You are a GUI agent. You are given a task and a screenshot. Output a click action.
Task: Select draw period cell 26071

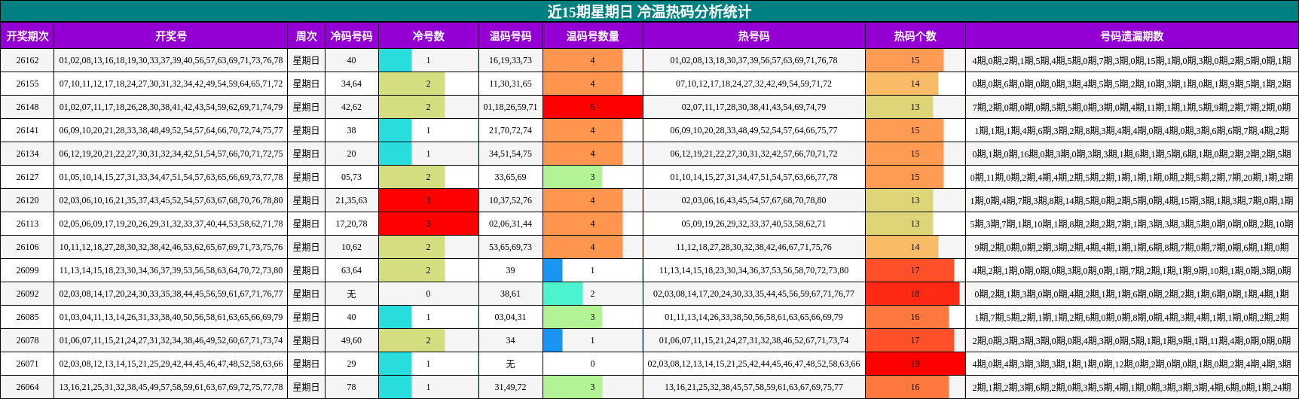pos(27,364)
